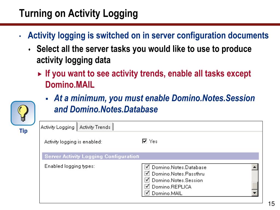Toggle Domino.REPLICA checkbox
280x210 pixels.
click(x=147, y=186)
